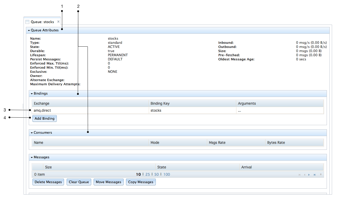Click the Add Binding button
This screenshot has height=199, width=337.
(x=45, y=118)
